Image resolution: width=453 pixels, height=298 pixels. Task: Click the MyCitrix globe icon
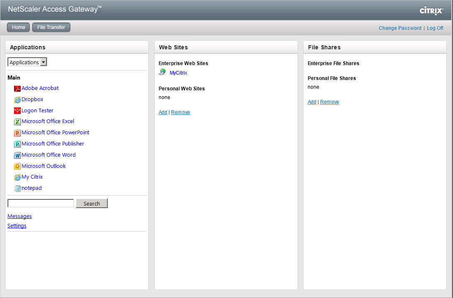(162, 73)
